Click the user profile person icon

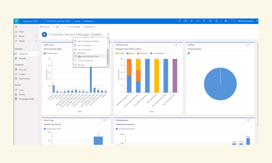click(257, 21)
